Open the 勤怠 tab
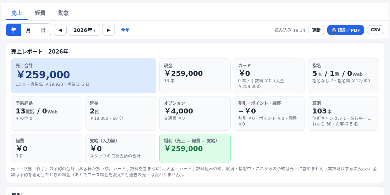 [x=63, y=13]
